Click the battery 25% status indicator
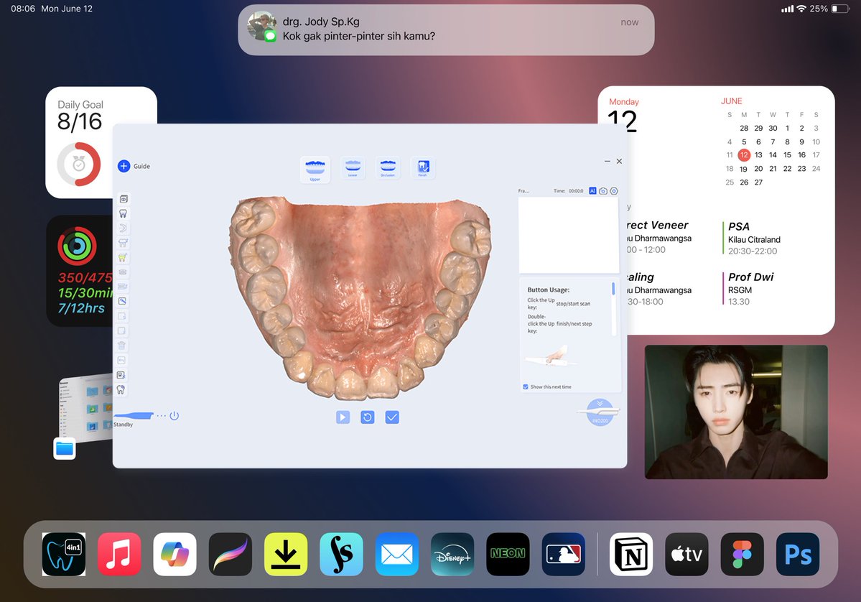Screen dimensions: 861x602 829,9
